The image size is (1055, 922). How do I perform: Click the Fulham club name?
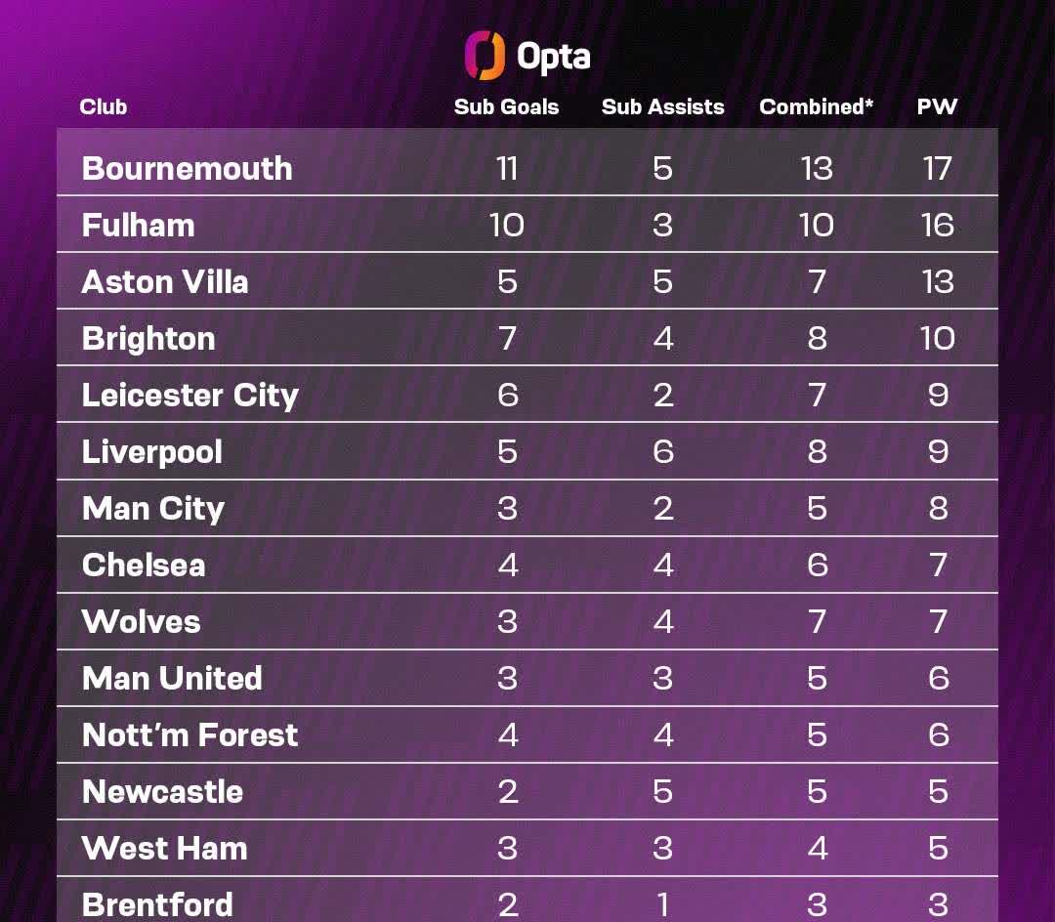tap(138, 225)
